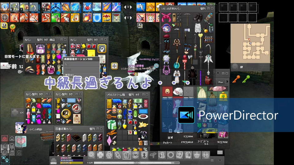Select the orange dungeon key

click(236, 79)
